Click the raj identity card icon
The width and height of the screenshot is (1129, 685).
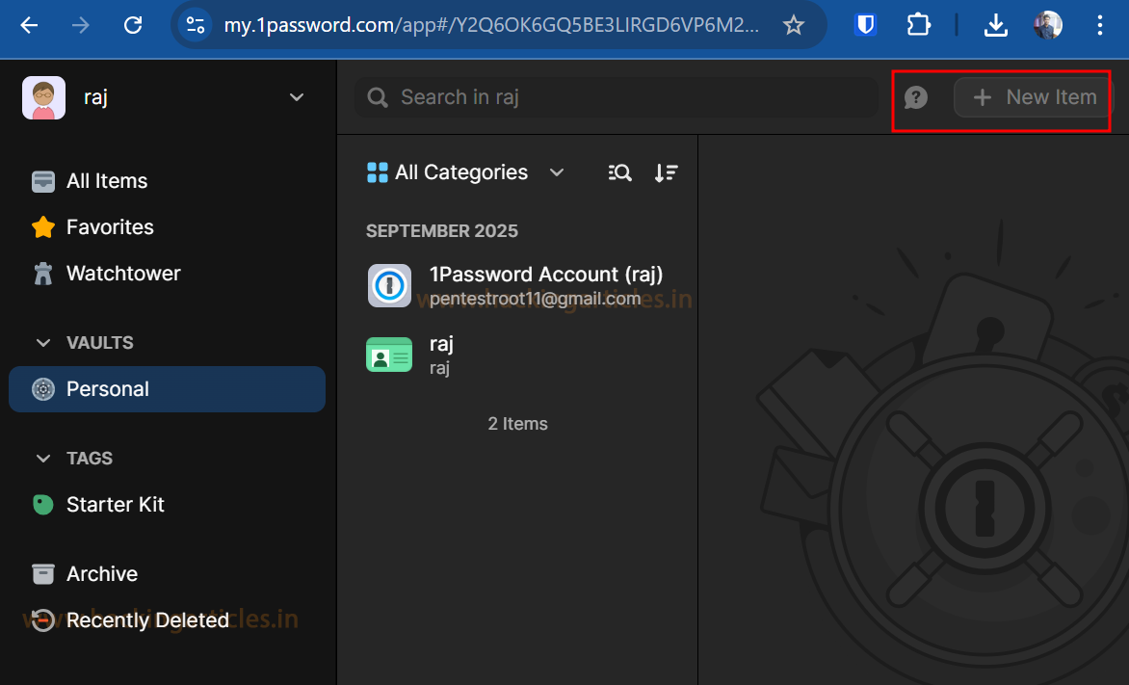click(389, 356)
